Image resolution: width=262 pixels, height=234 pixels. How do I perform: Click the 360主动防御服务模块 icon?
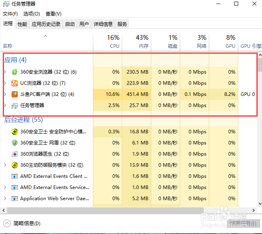tap(15, 165)
